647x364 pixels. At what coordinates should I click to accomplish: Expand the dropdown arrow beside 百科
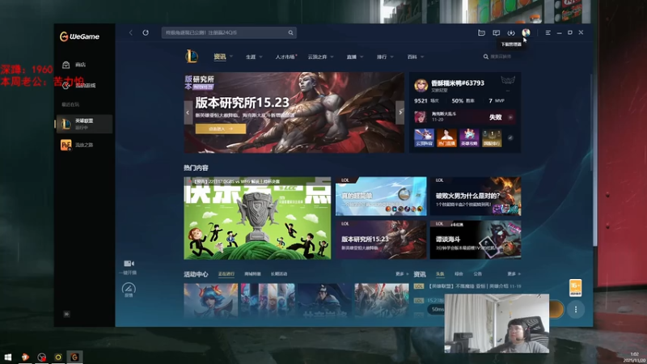(x=421, y=57)
